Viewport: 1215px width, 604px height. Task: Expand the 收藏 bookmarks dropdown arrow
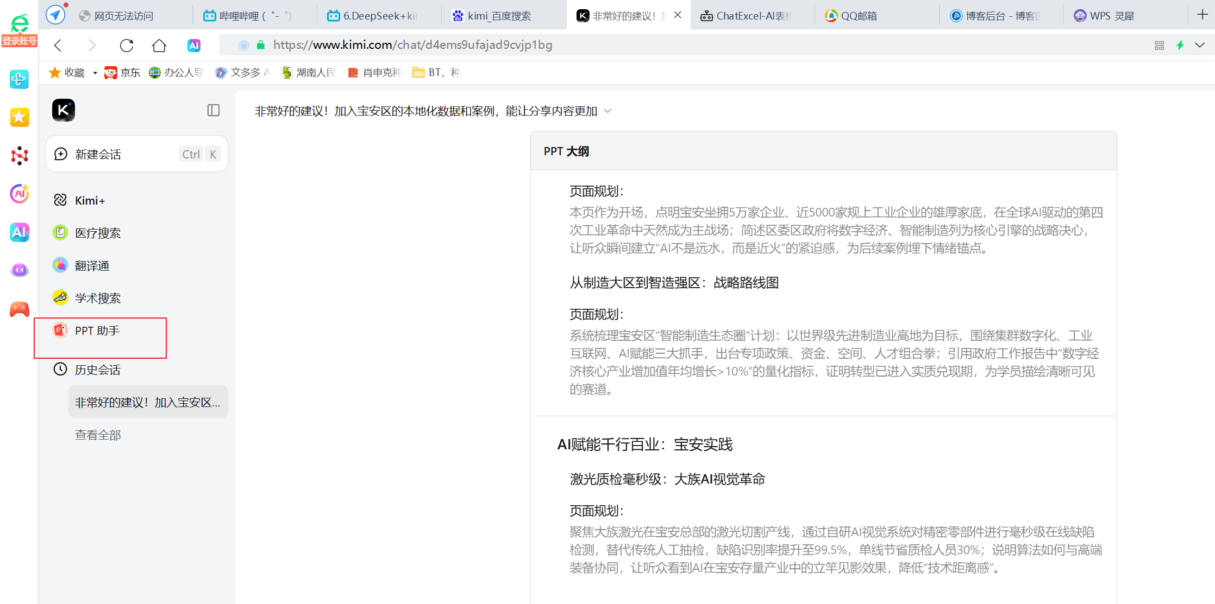click(95, 73)
